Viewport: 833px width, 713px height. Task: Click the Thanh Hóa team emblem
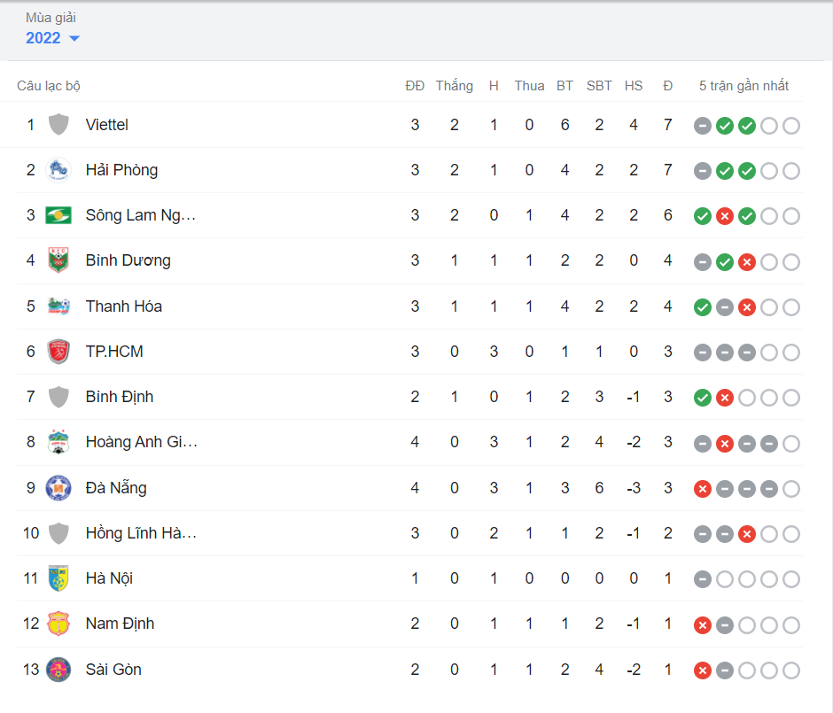[58, 306]
